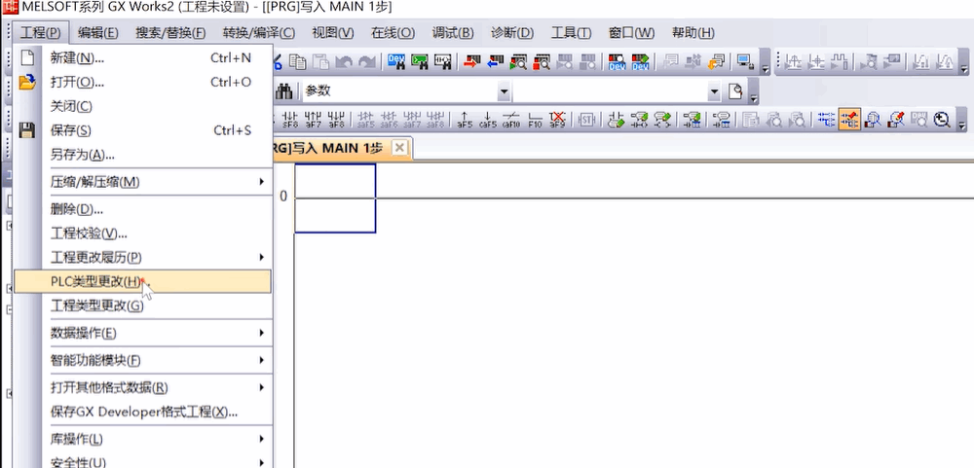Open the 帮助(H) menu
Screen dimensions: 974x468
[693, 33]
